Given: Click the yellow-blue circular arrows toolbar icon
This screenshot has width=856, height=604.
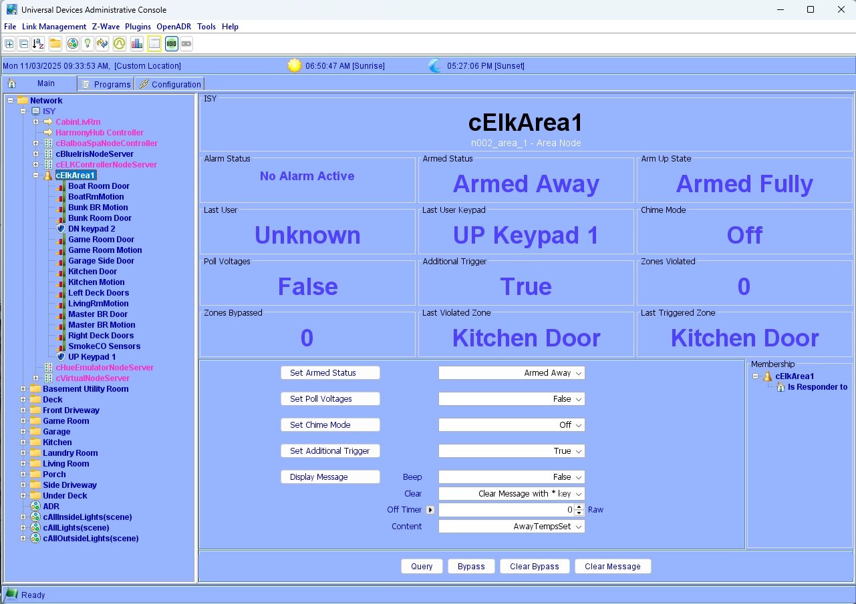Looking at the screenshot, I should [102, 44].
